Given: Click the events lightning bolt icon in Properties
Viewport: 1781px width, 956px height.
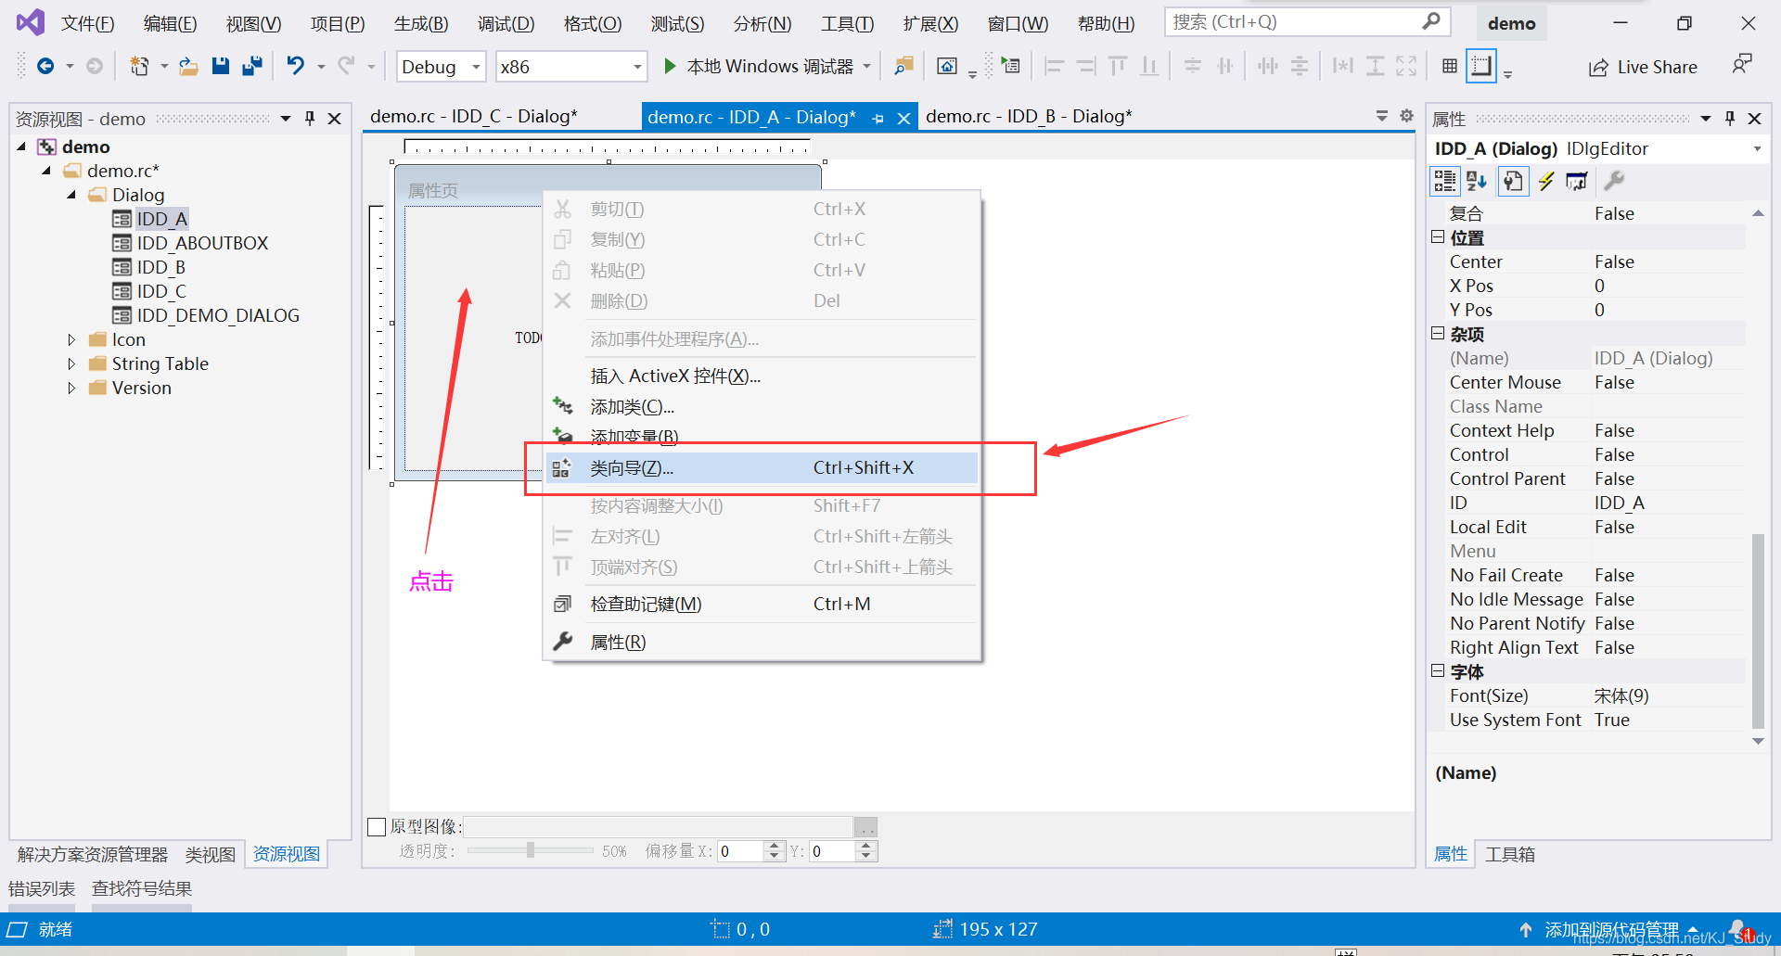Looking at the screenshot, I should coord(1546,181).
